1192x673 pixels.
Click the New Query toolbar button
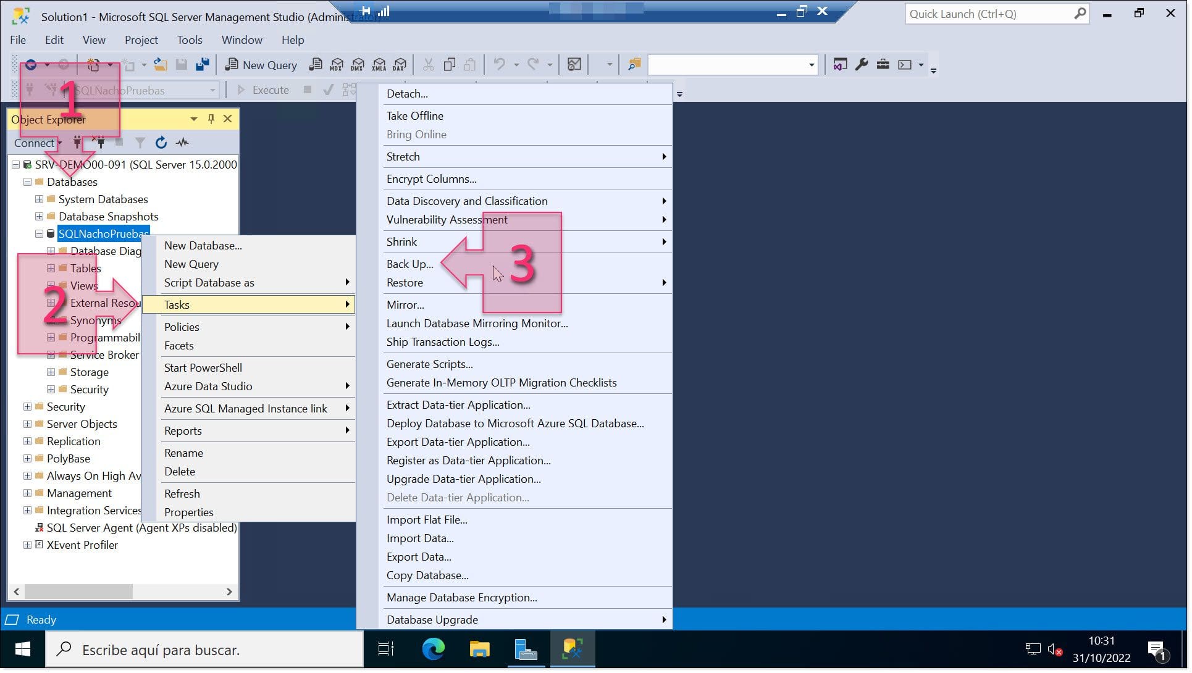(x=261, y=65)
